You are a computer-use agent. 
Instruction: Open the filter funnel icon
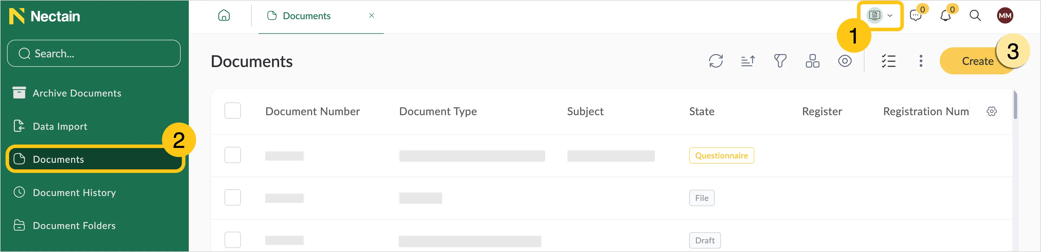(780, 61)
